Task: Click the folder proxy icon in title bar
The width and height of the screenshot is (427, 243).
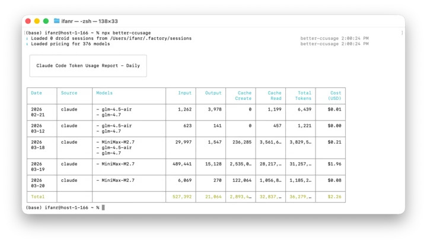Action: [56, 21]
